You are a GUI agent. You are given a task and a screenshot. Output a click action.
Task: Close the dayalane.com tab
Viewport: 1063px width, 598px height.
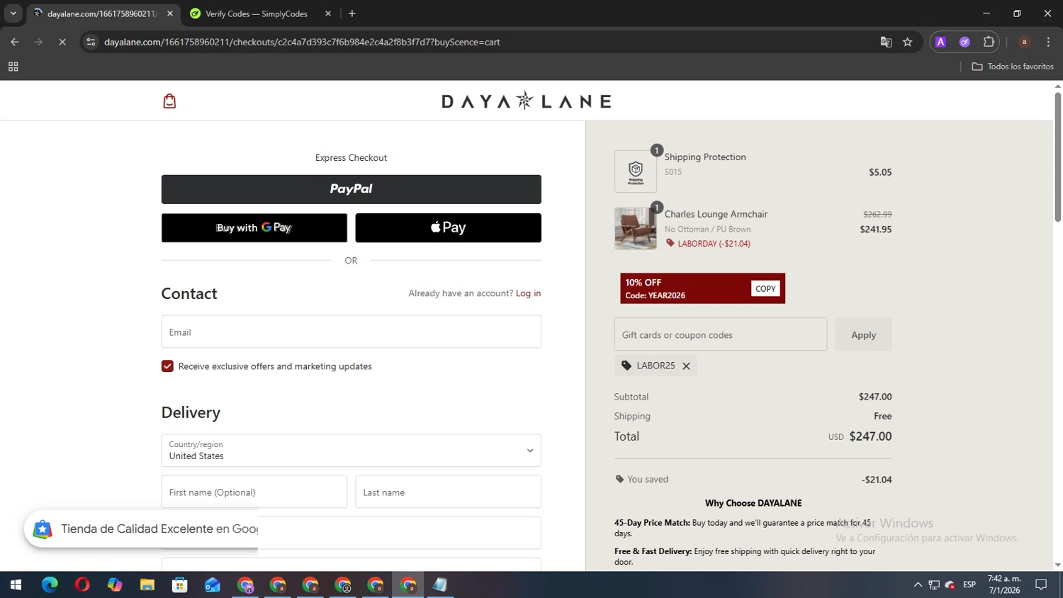point(170,13)
